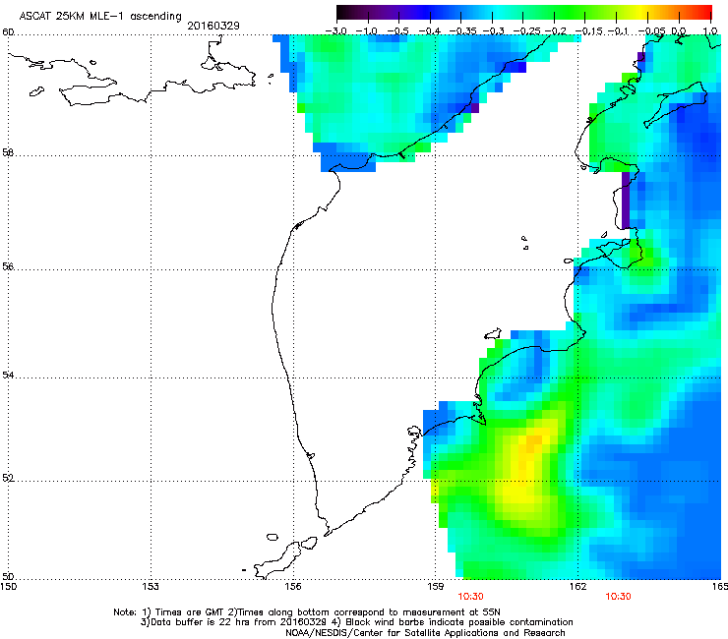The width and height of the screenshot is (728, 639).
Task: Click the orange peak cell in the wind data
Action: [x=534, y=439]
